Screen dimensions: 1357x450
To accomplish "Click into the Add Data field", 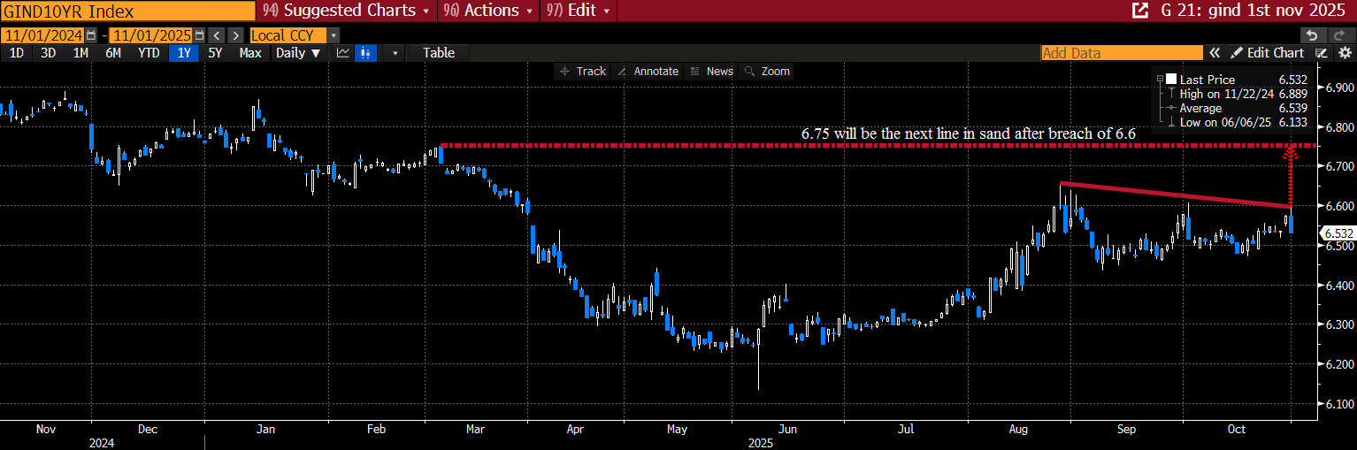I will click(1122, 53).
